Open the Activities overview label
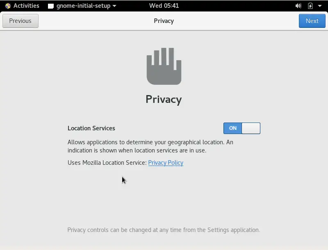Image resolution: width=328 pixels, height=250 pixels. pos(26,6)
